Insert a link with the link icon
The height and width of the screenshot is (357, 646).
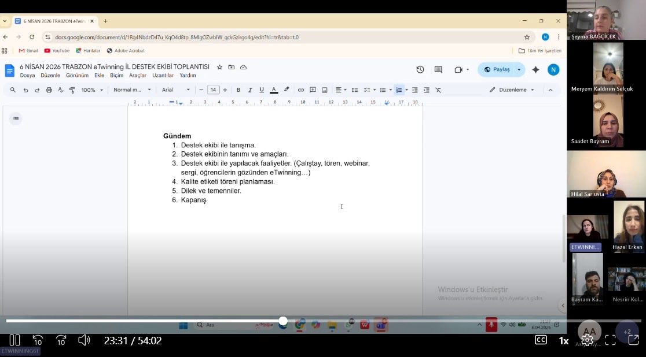pyautogui.click(x=301, y=90)
